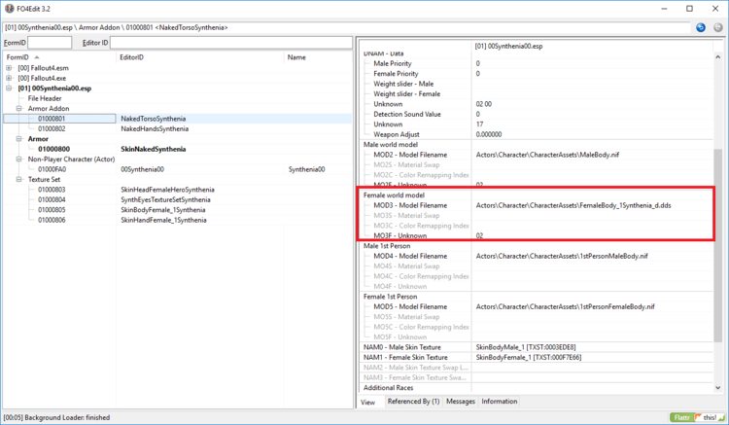This screenshot has width=729, height=425.
Task: Expand the [00] Fallout4.exe node
Action: pyautogui.click(x=9, y=78)
